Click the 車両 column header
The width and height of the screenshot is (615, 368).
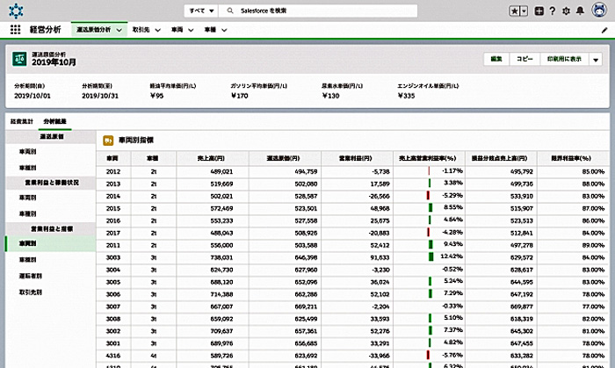click(x=112, y=158)
